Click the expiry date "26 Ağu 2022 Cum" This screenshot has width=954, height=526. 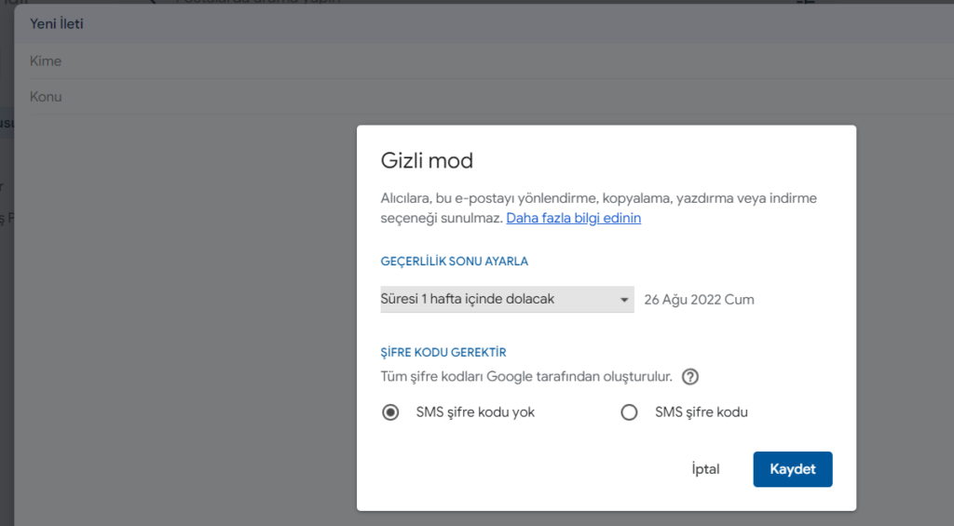[x=699, y=300]
